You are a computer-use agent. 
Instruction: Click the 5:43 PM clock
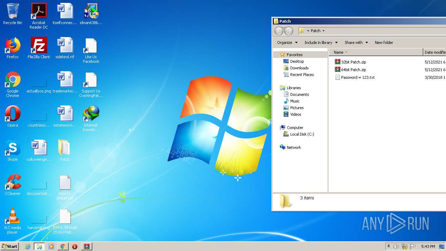coord(428,246)
